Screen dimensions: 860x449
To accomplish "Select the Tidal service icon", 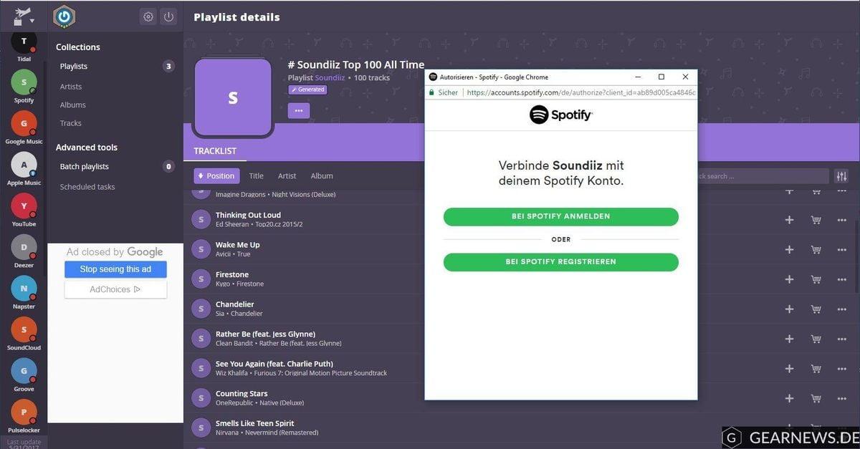I will tap(24, 42).
